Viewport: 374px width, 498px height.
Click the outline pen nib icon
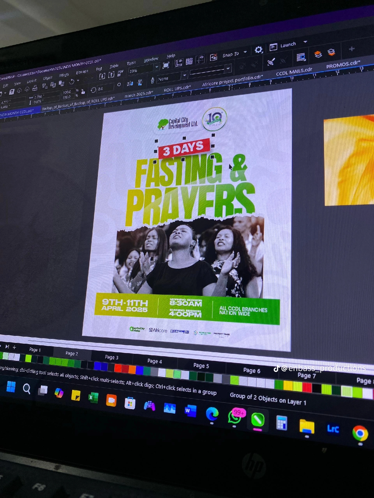tap(152, 80)
